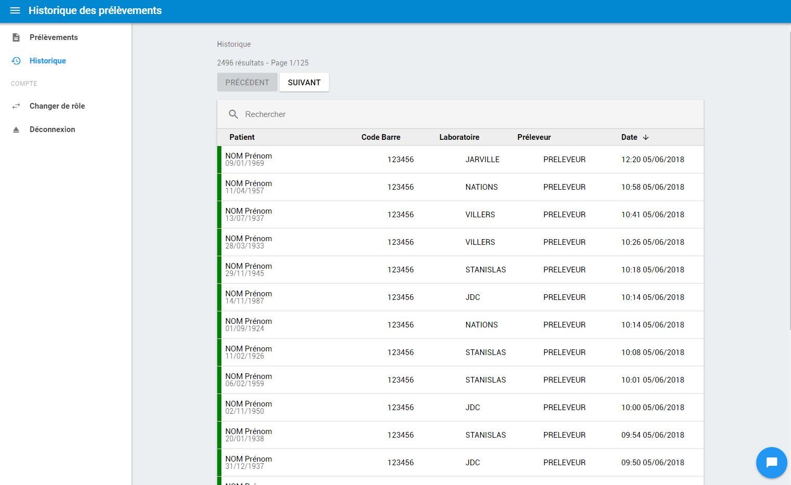
Task: Click the Historique des prélèvements title
Action: point(95,10)
